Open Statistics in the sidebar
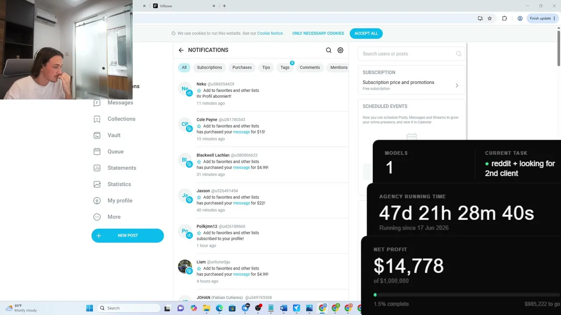Screen dimensions: 561x315 112,184
